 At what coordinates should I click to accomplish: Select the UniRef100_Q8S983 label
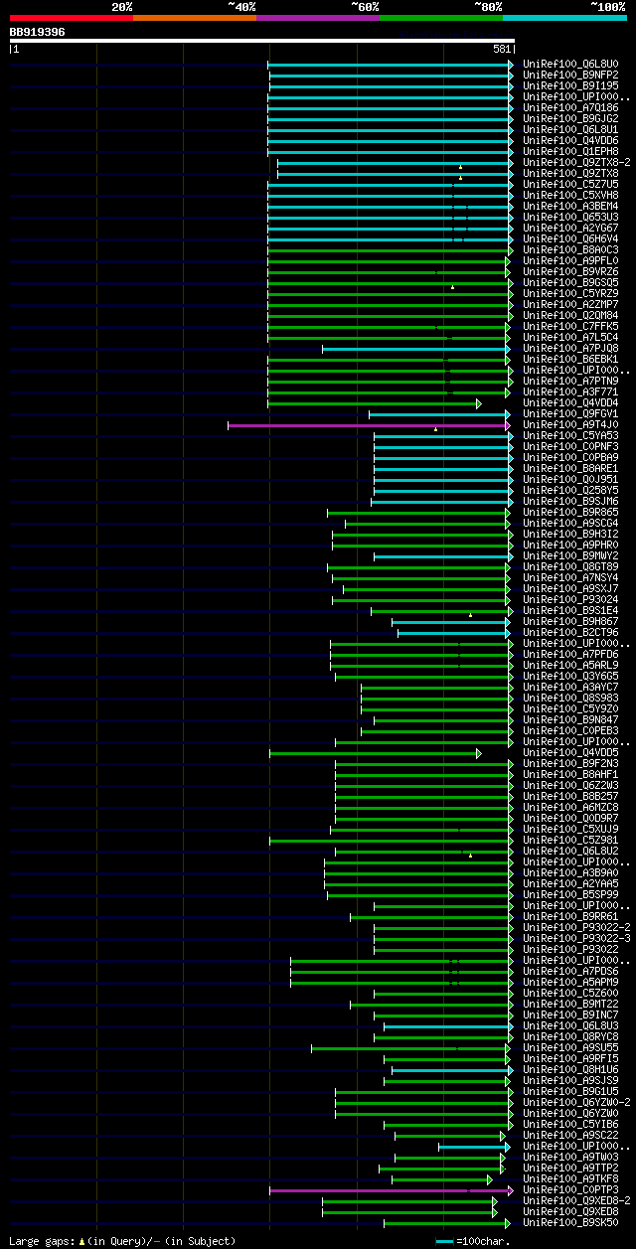pyautogui.click(x=570, y=699)
